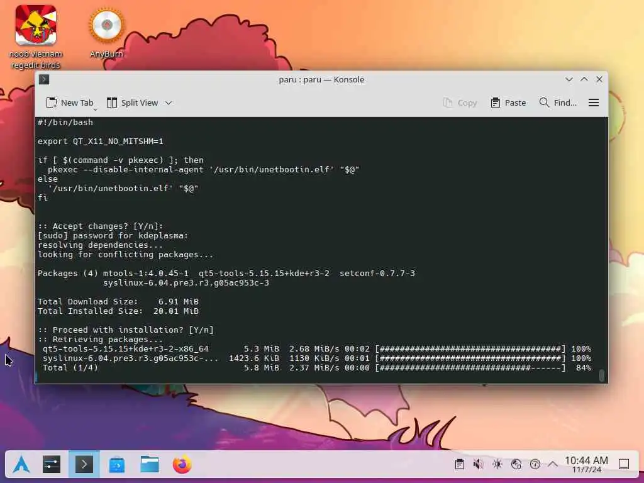Image resolution: width=644 pixels, height=483 pixels.
Task: Click the 'export QT_X11_NO_MITSHM=1' line
Action: [x=101, y=142]
